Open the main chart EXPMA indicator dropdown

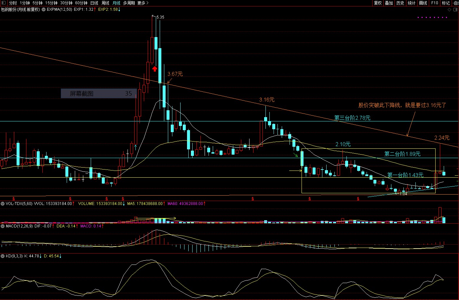pos(44,9)
